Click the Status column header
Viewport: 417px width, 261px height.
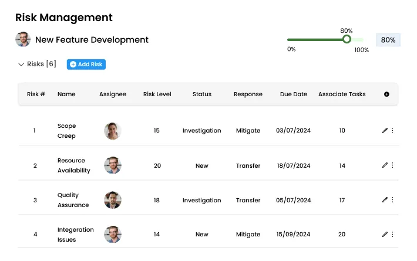tap(201, 94)
